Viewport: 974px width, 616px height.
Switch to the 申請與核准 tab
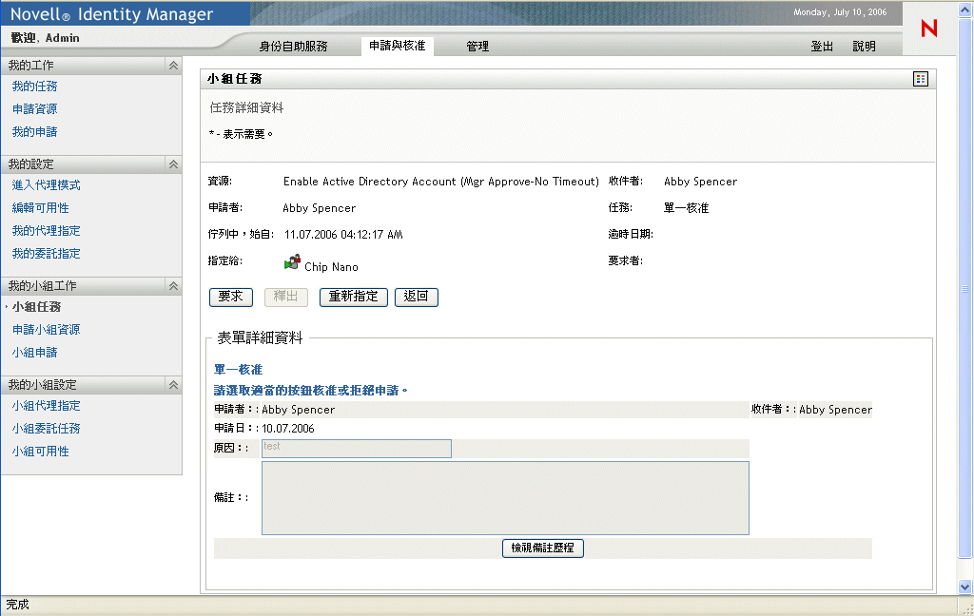tap(397, 46)
